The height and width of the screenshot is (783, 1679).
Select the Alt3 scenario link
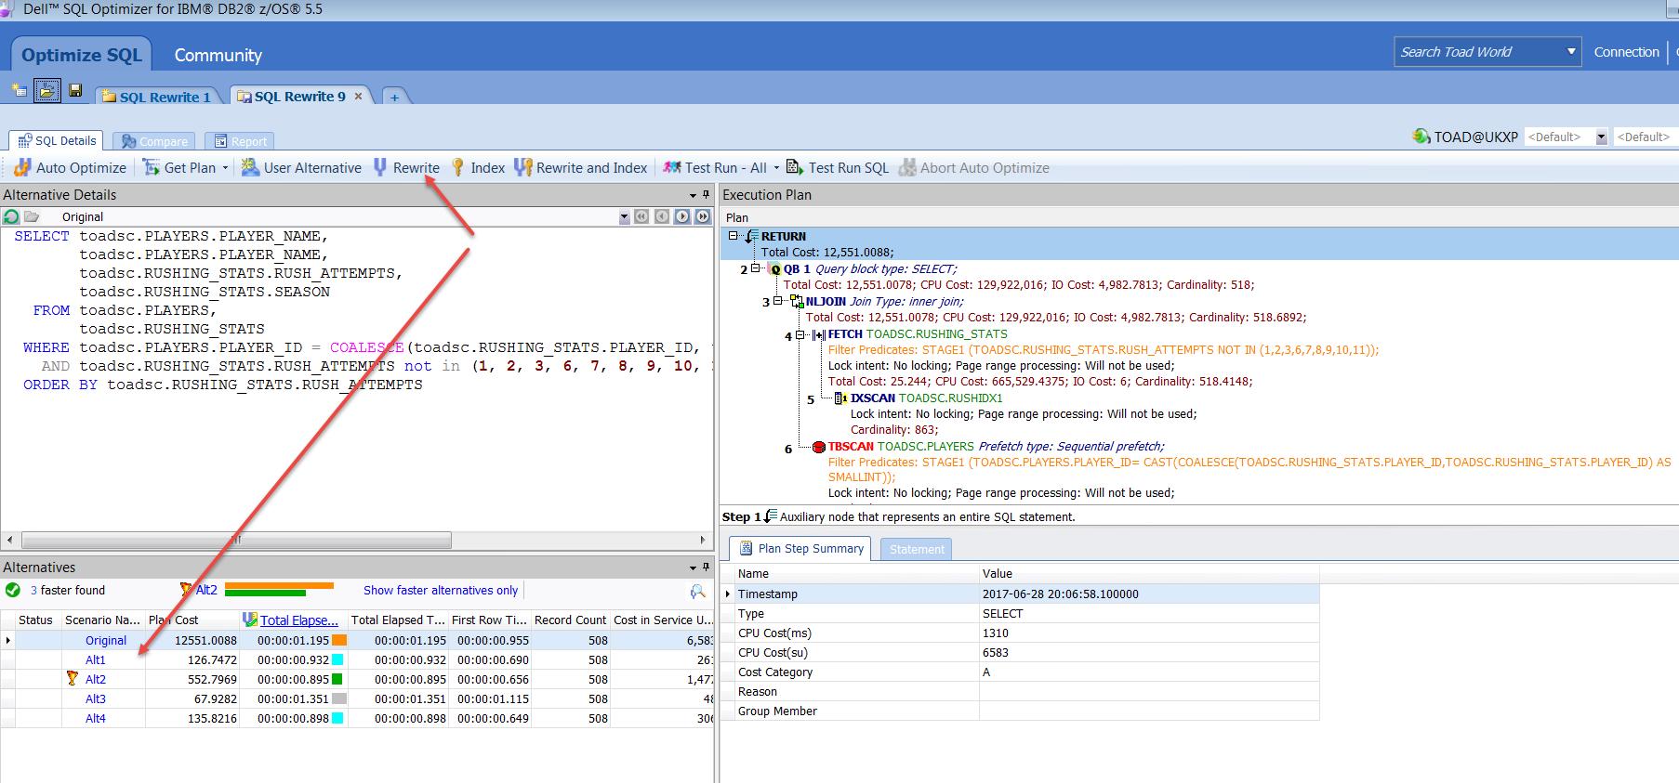(x=96, y=698)
